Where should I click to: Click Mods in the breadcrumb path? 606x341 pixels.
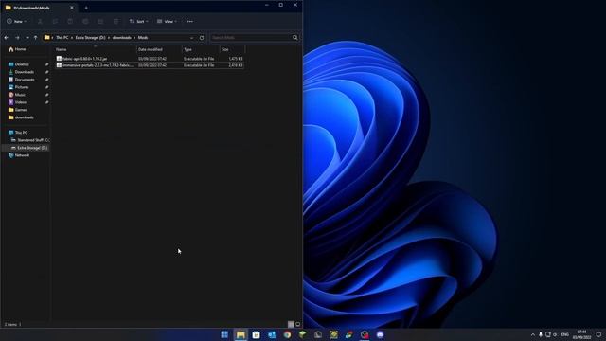(x=143, y=38)
